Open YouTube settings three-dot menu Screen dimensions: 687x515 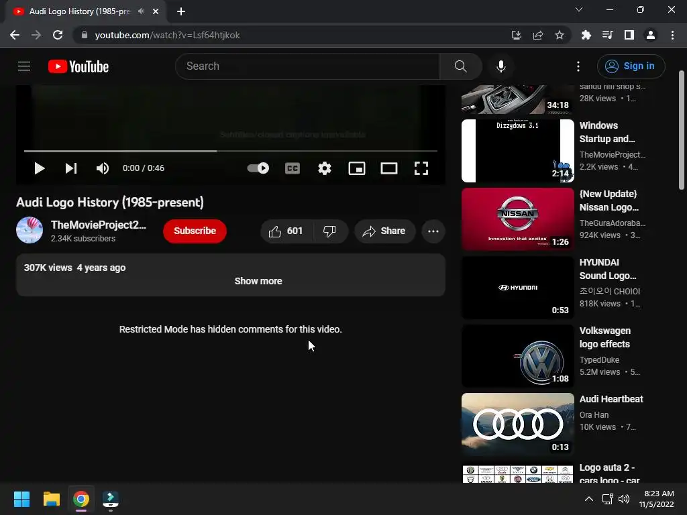(x=578, y=66)
